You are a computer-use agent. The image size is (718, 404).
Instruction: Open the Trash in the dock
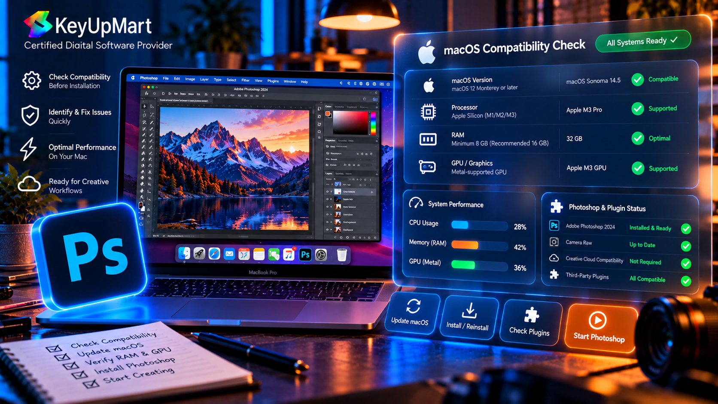[342, 255]
